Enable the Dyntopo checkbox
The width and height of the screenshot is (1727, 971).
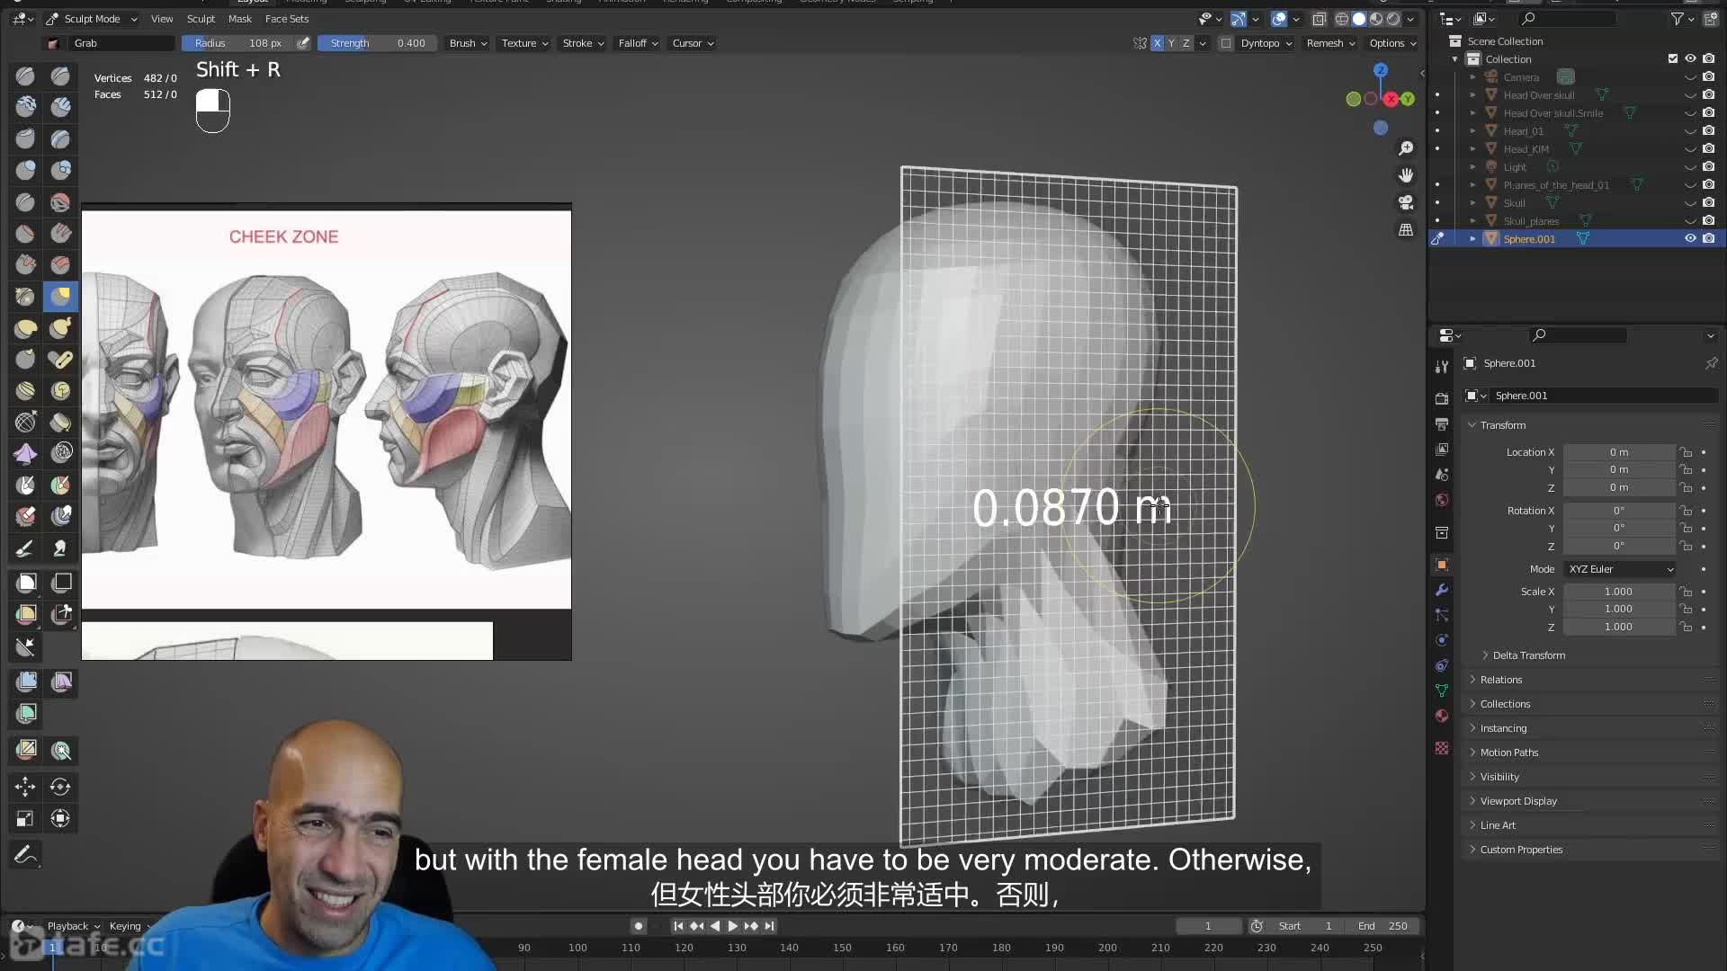1225,43
